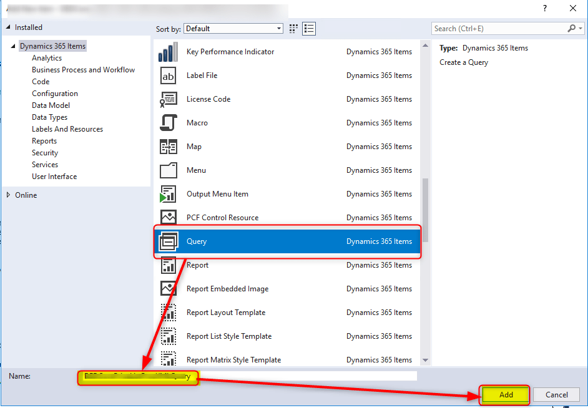
Task: Switch to the list details view
Action: tap(309, 28)
